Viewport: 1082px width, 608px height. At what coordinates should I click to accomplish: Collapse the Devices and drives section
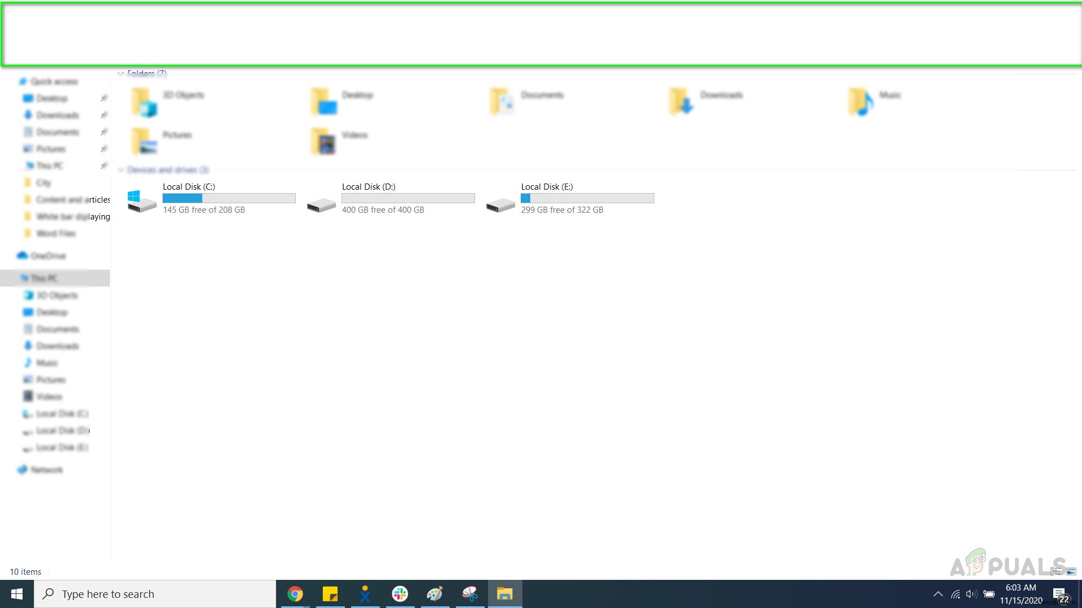point(121,169)
